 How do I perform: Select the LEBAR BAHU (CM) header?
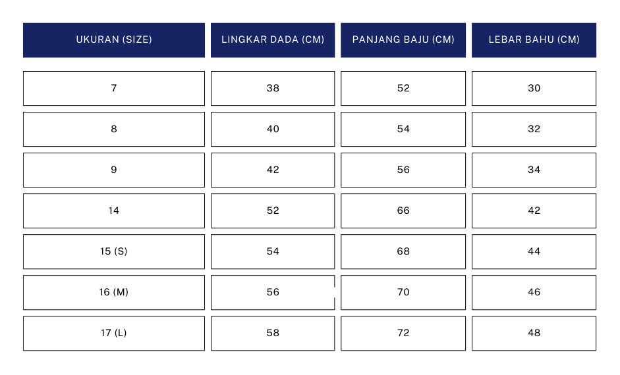(534, 40)
